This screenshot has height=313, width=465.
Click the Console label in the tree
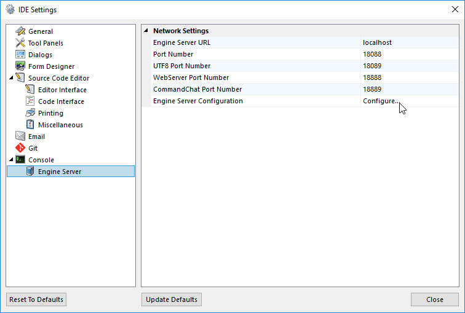pos(41,160)
